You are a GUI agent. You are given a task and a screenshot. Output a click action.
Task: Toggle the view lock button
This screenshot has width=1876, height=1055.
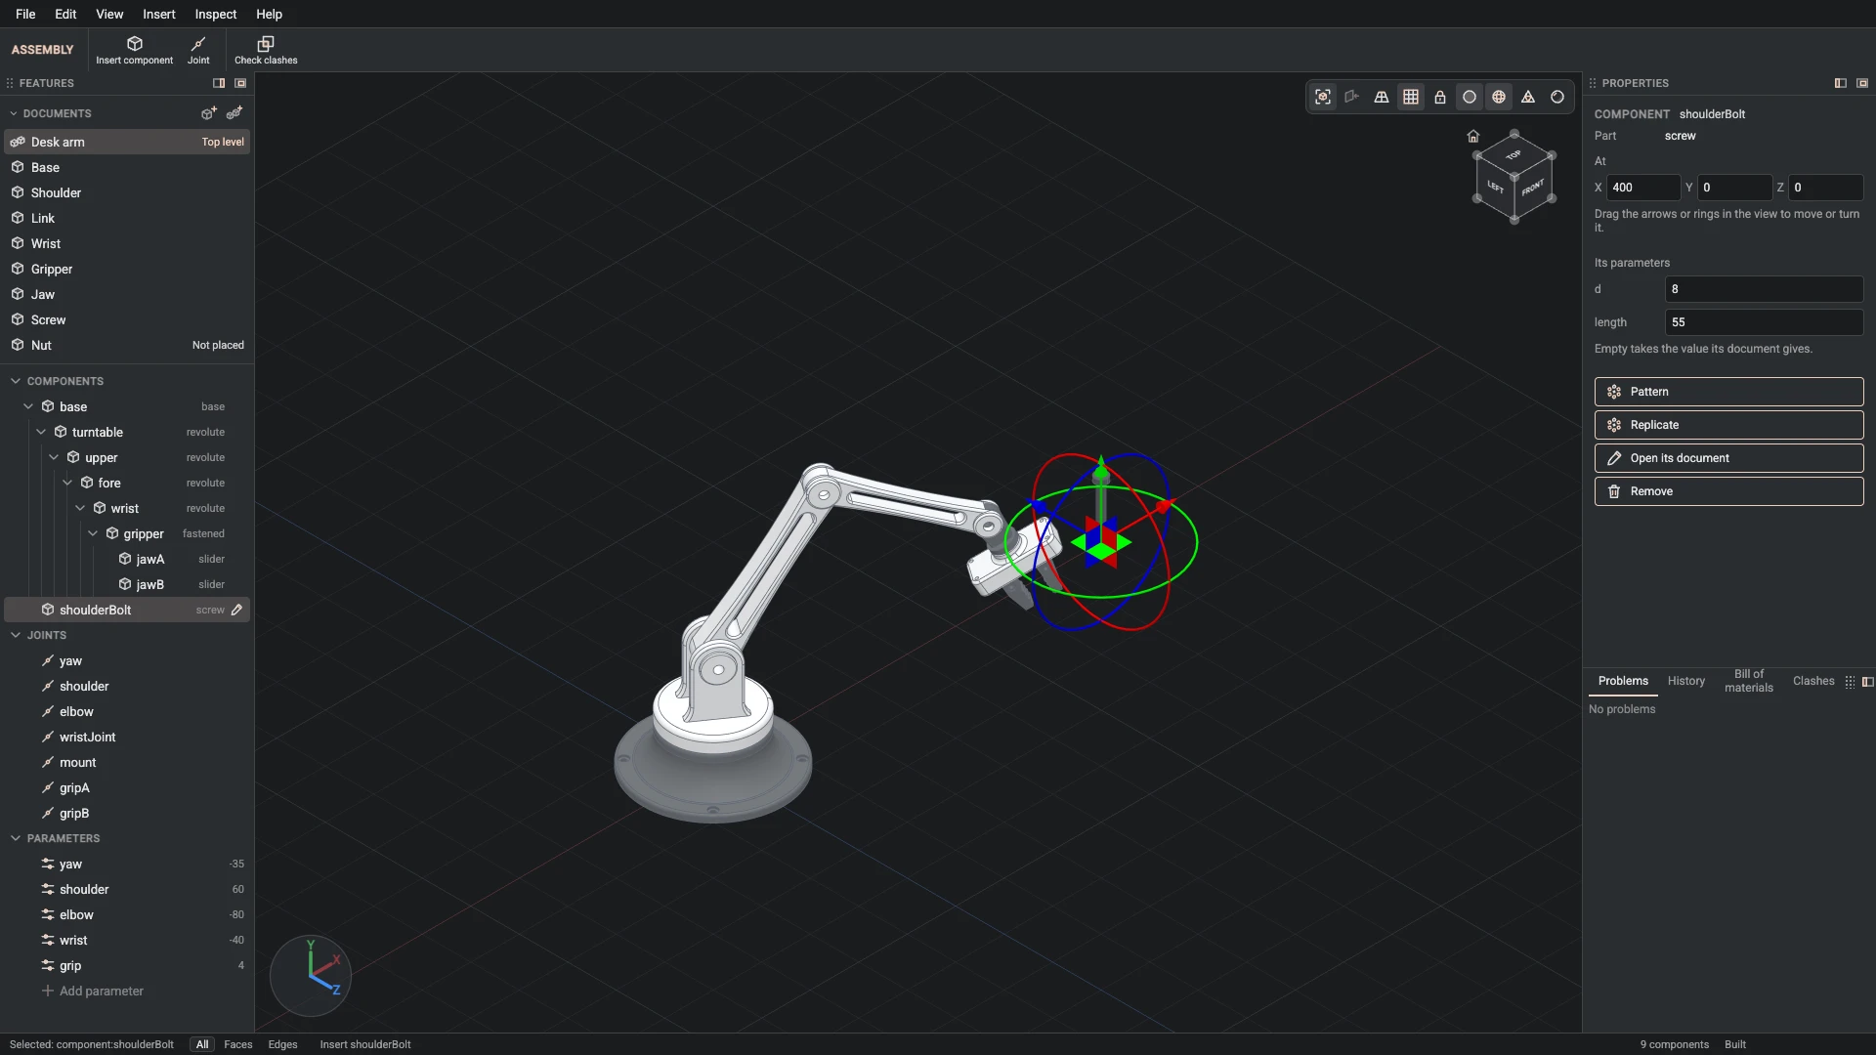tap(1440, 97)
